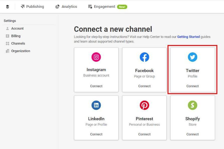Click the 'Personal or Business' subtitle text
This screenshot has height=149, width=224.
point(144,124)
